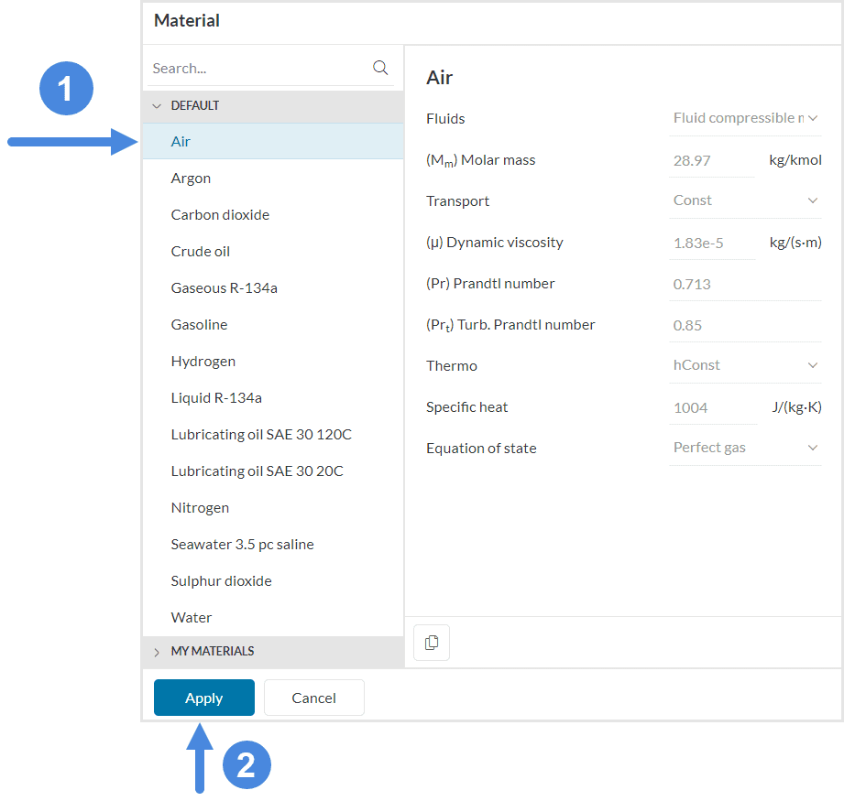
Task: Select Air from the material list
Action: (x=181, y=142)
